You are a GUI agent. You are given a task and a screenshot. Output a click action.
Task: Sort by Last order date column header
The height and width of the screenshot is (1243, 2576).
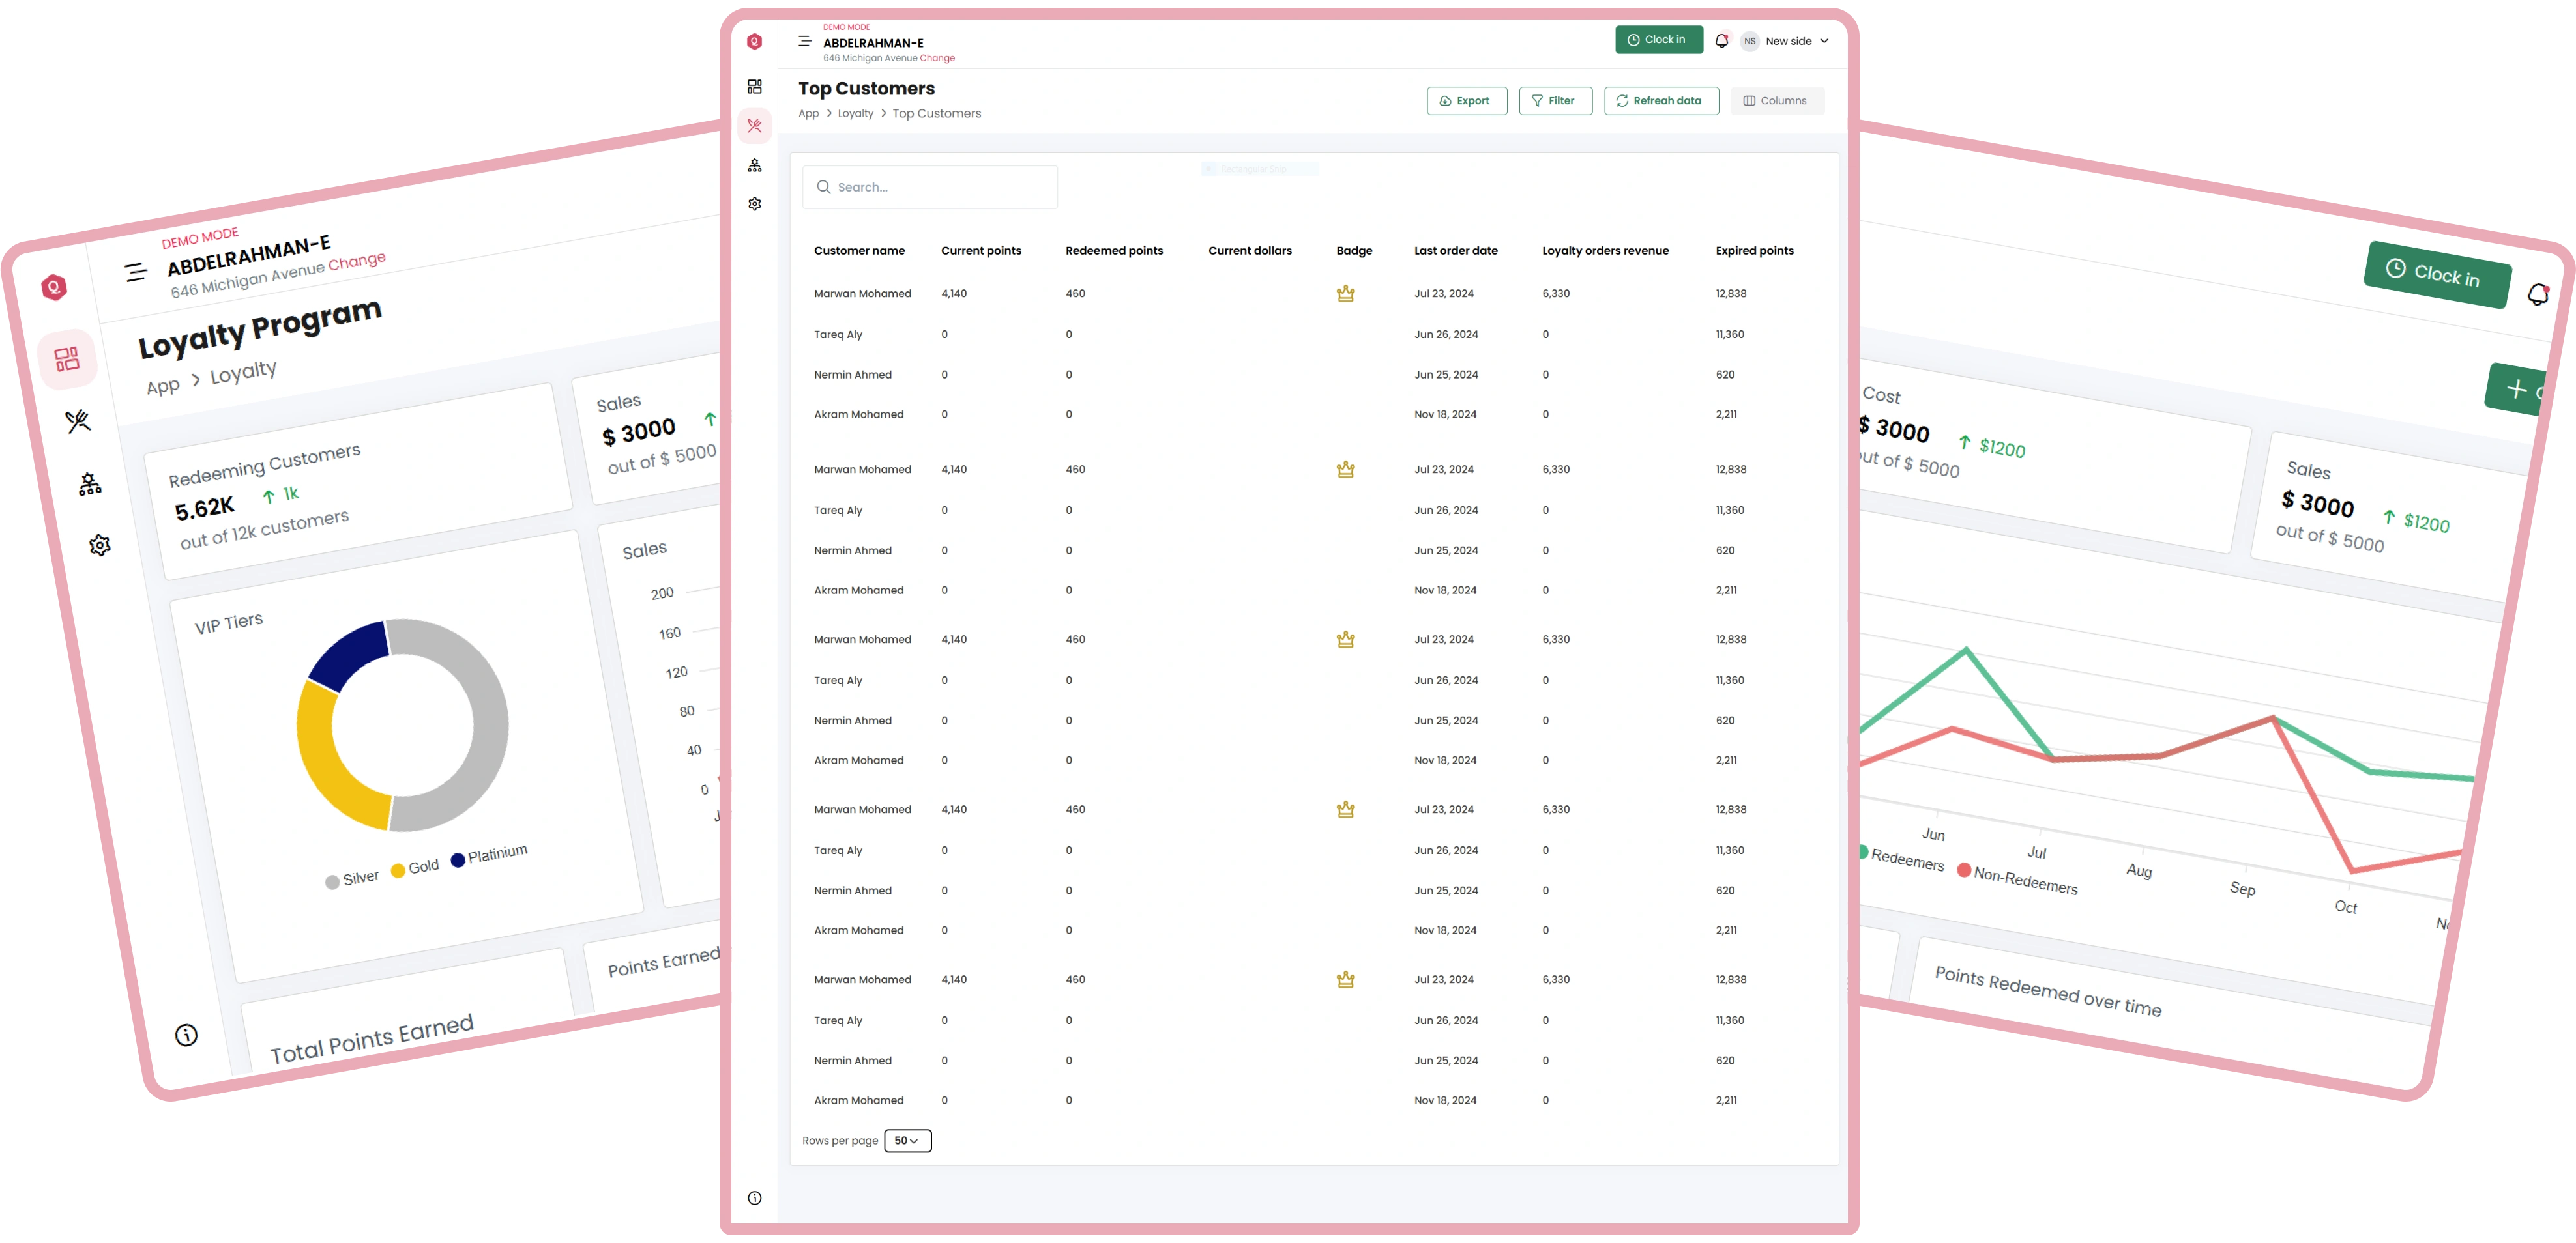(1455, 251)
